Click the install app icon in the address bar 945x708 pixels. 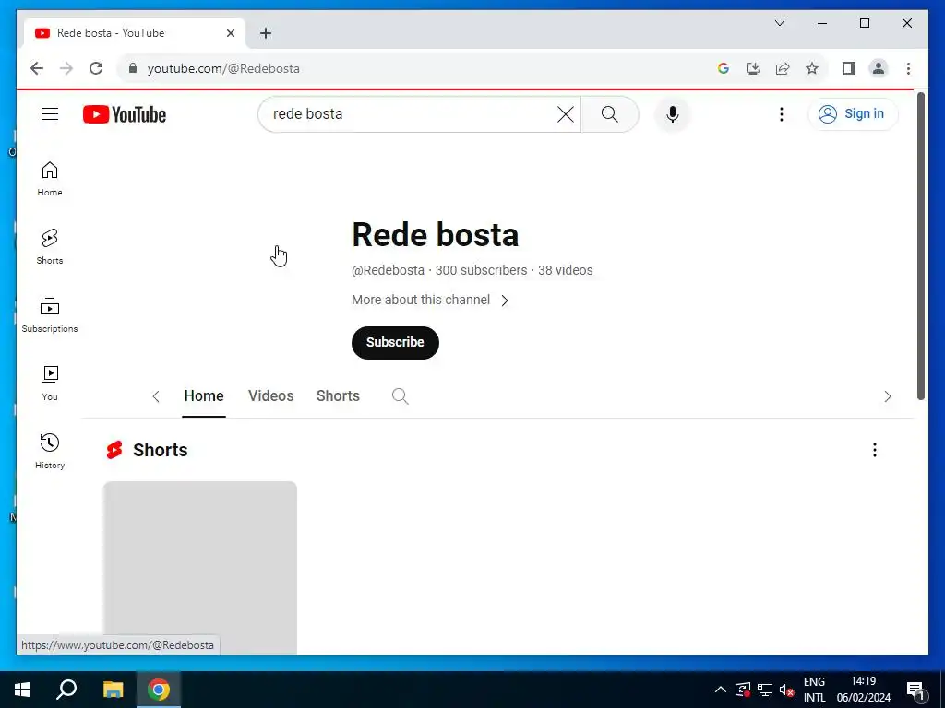point(753,68)
